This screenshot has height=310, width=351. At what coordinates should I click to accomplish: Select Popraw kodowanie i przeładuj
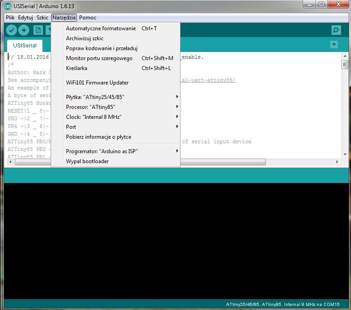click(x=115, y=48)
